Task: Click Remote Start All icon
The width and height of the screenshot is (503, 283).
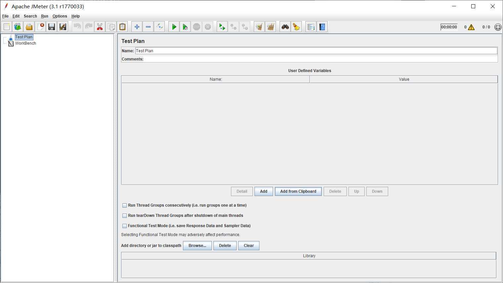Action: click(x=222, y=27)
